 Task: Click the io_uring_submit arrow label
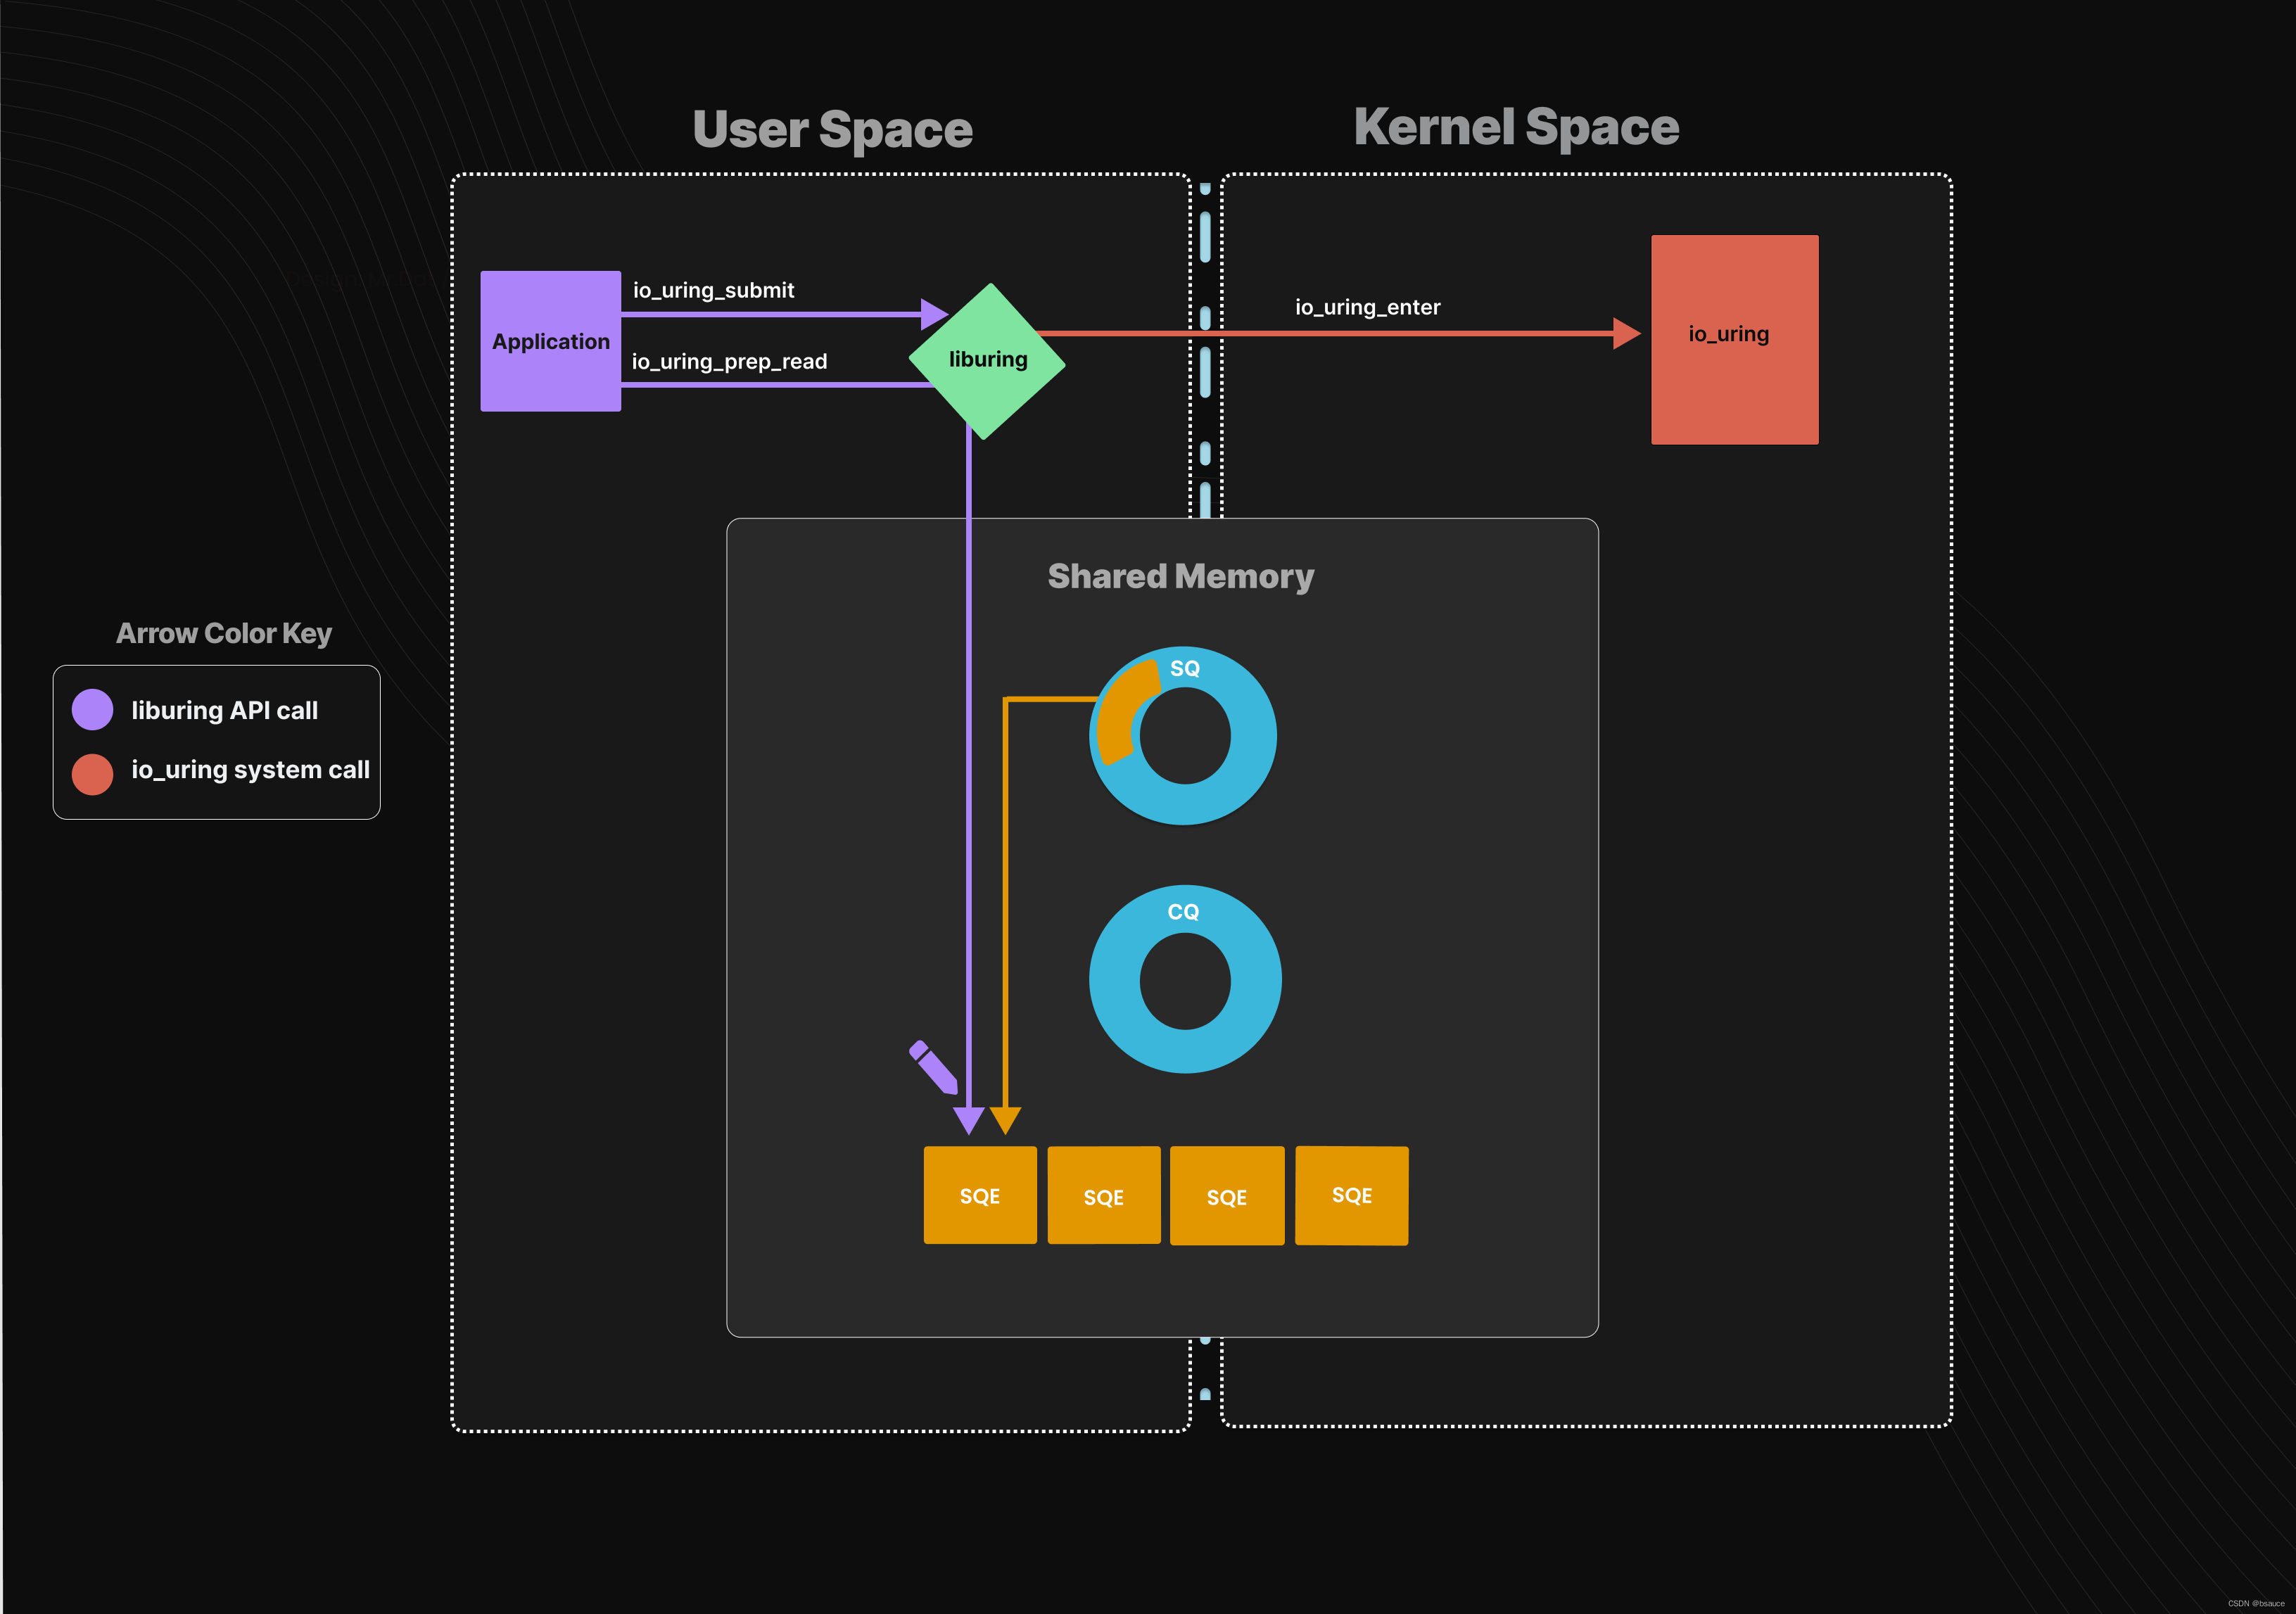713,290
